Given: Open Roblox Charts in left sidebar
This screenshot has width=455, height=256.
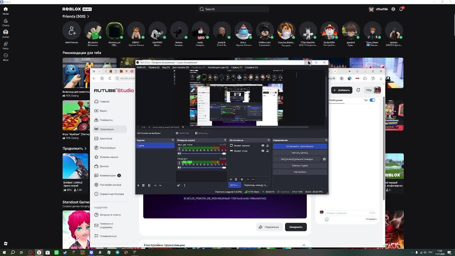Looking at the screenshot, I should (6, 22).
